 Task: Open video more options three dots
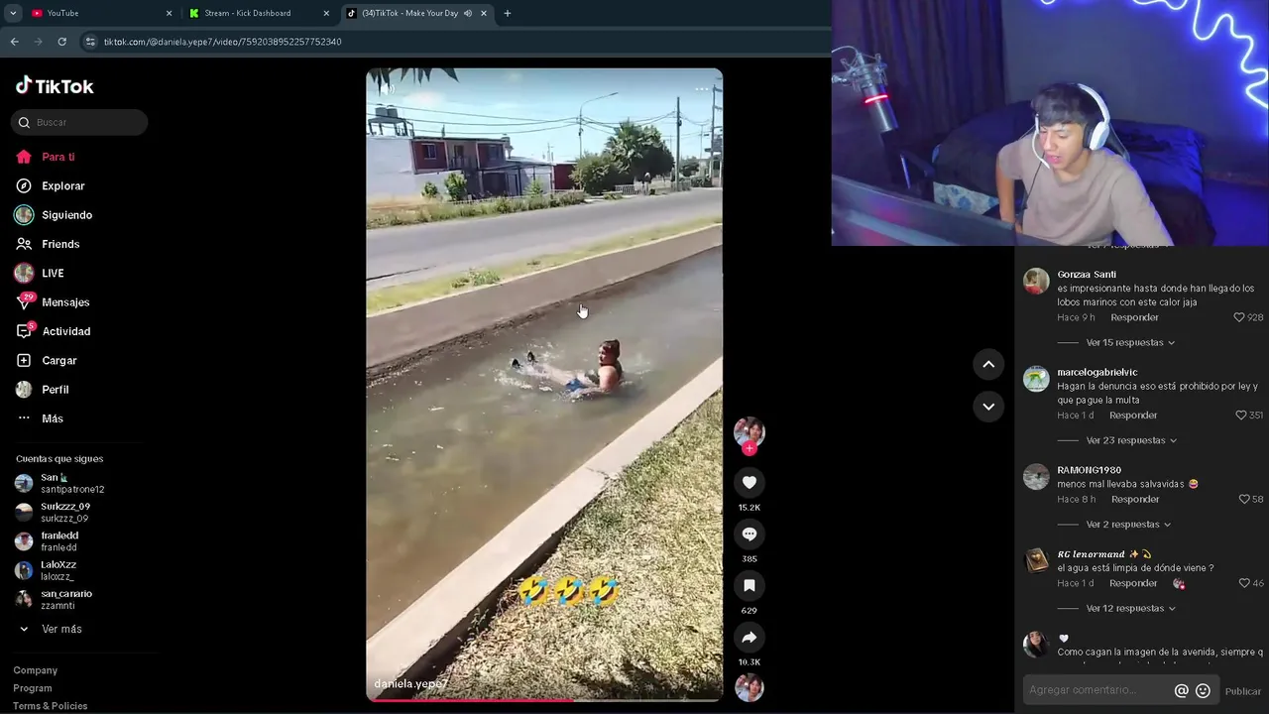702,89
